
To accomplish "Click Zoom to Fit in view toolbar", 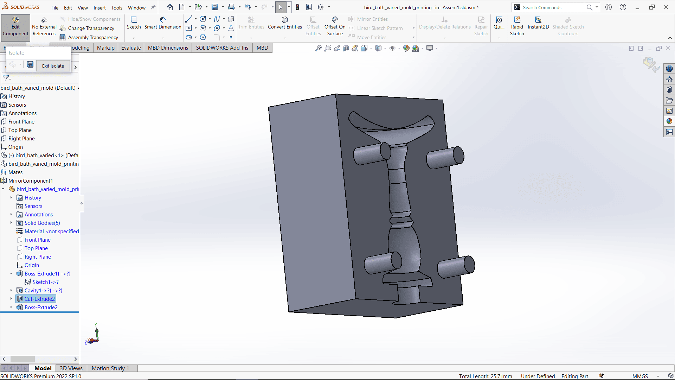I will click(x=319, y=48).
